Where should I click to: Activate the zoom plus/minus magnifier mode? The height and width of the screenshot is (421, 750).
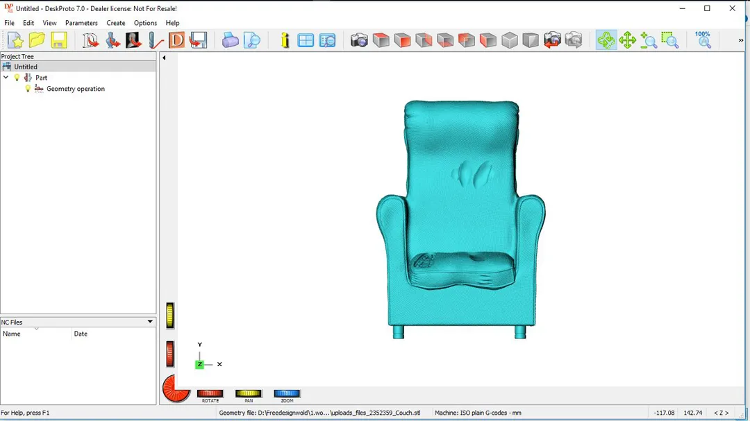coord(649,40)
